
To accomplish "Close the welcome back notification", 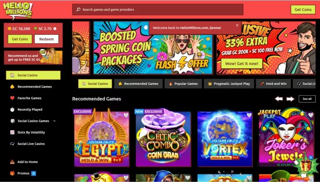I will point(237,25).
